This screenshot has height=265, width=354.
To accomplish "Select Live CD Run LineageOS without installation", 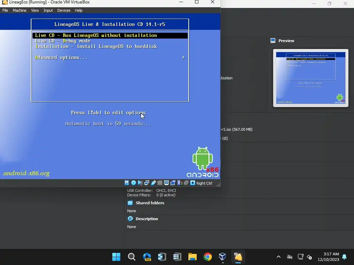I will coord(110,36).
